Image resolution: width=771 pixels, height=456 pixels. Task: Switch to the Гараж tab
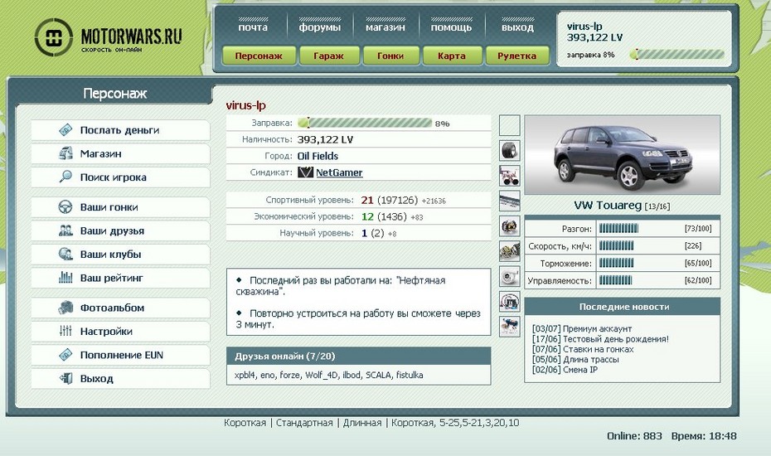click(329, 56)
